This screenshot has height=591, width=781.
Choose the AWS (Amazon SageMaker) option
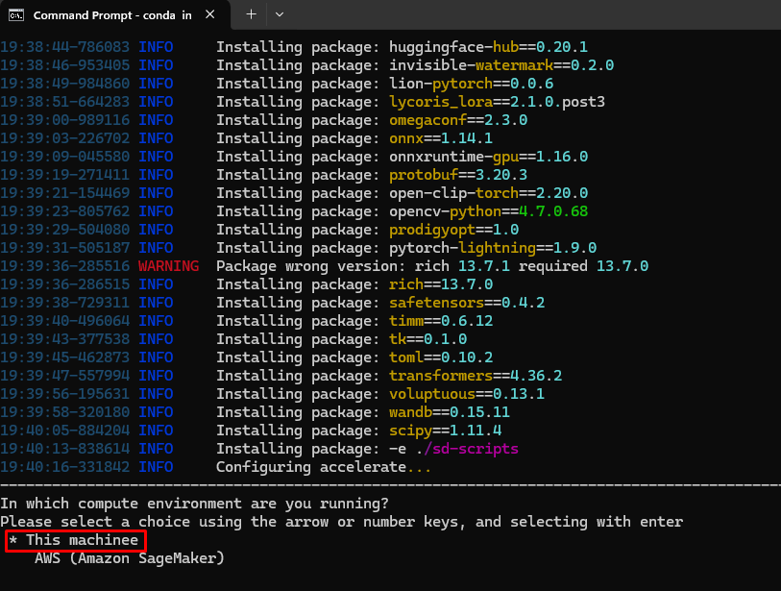[x=129, y=558]
